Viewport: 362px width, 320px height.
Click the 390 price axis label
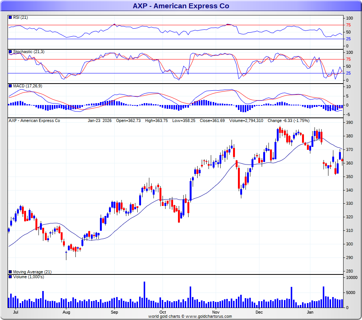pos(349,122)
